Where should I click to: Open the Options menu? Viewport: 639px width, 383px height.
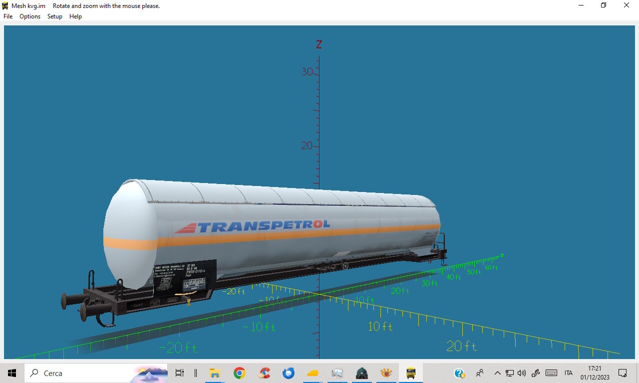(30, 16)
